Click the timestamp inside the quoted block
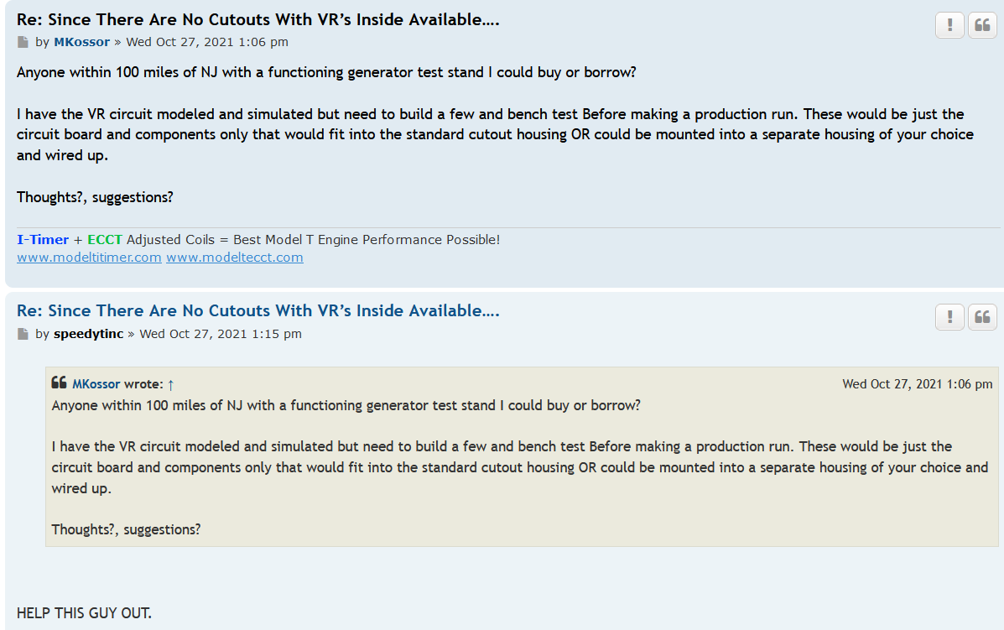This screenshot has width=1004, height=630. click(917, 384)
